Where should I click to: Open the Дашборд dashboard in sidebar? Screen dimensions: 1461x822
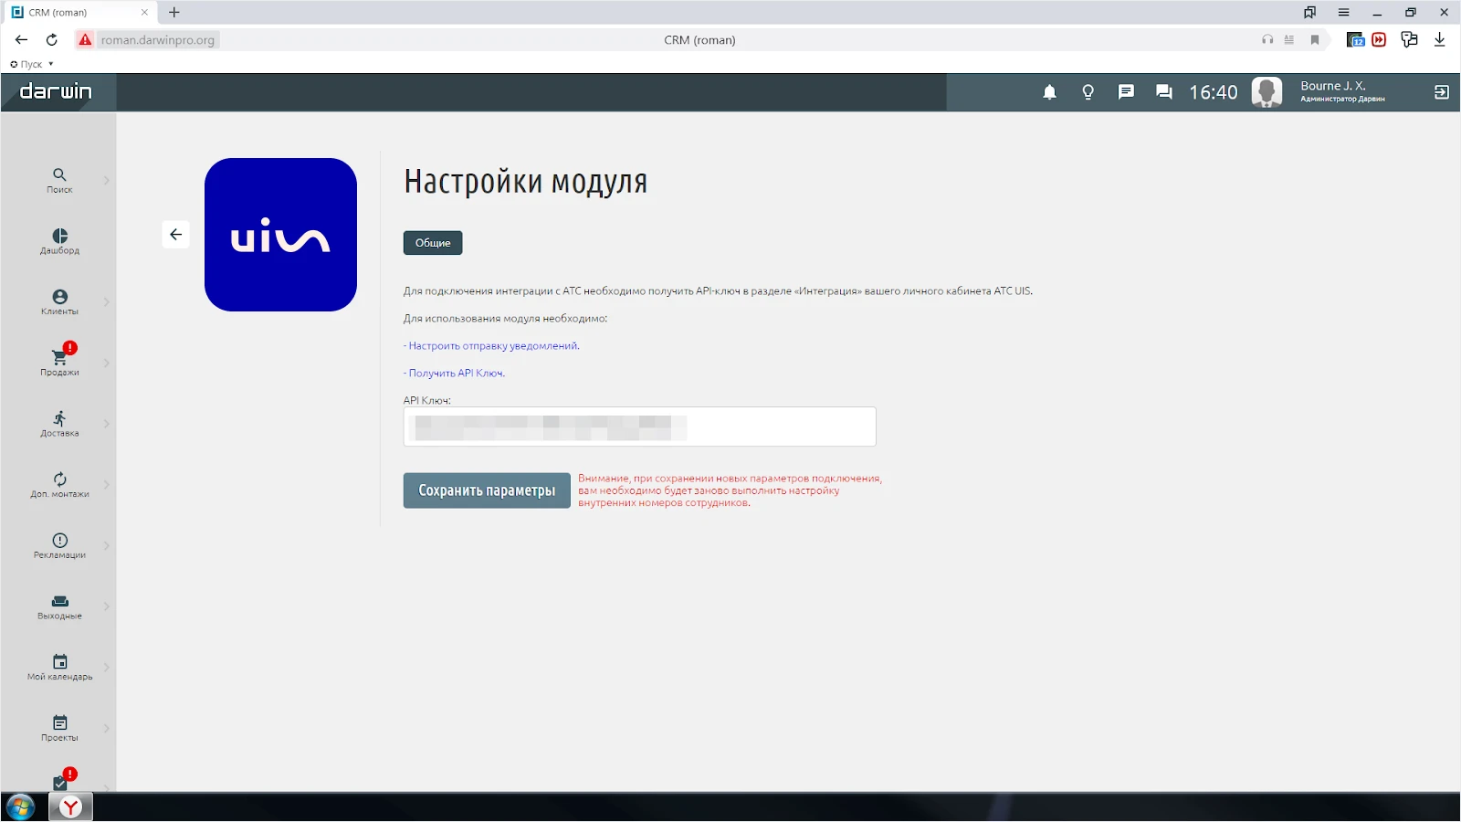click(59, 241)
